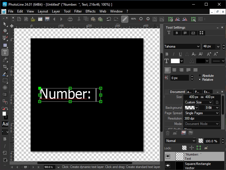This screenshot has height=170, width=226.
Task: Flip layer horizontally icon
Action: [x=177, y=19]
